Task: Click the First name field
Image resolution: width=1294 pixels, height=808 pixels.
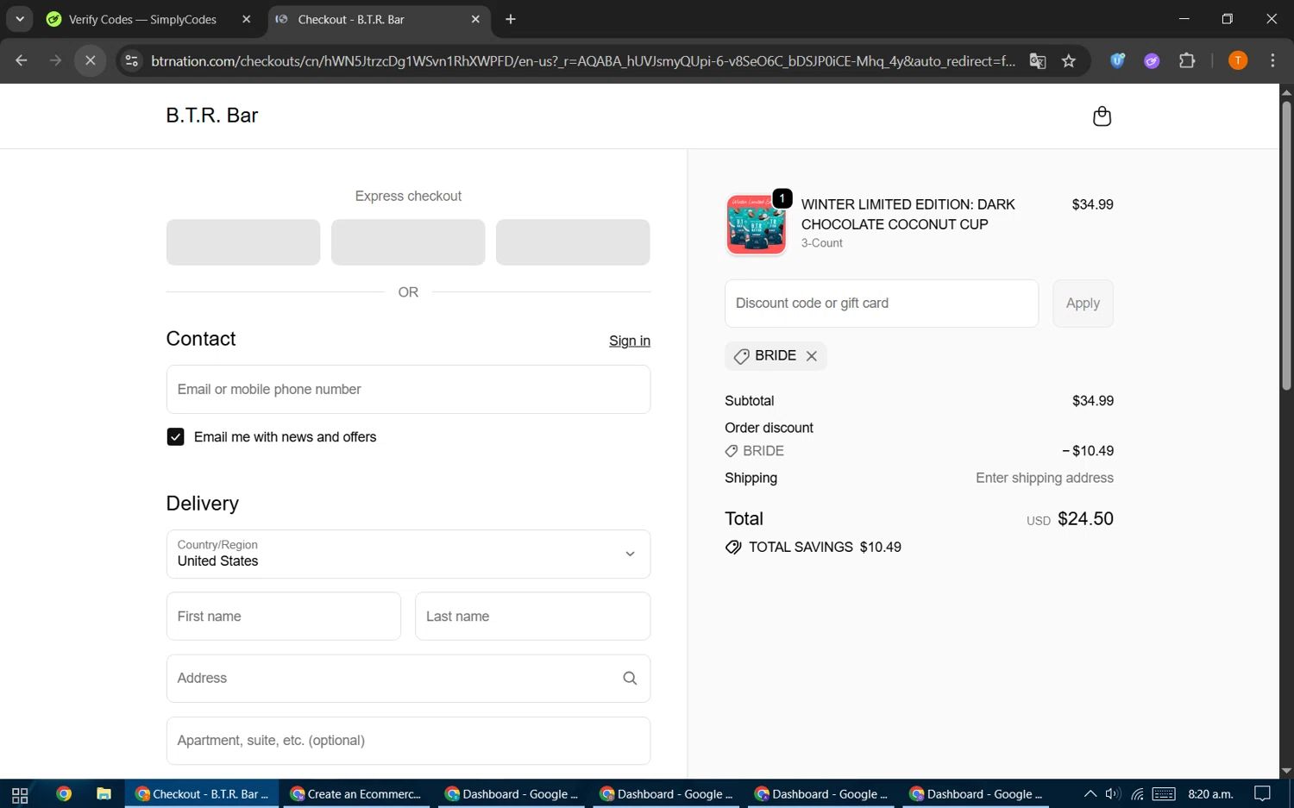Action: 284,617
